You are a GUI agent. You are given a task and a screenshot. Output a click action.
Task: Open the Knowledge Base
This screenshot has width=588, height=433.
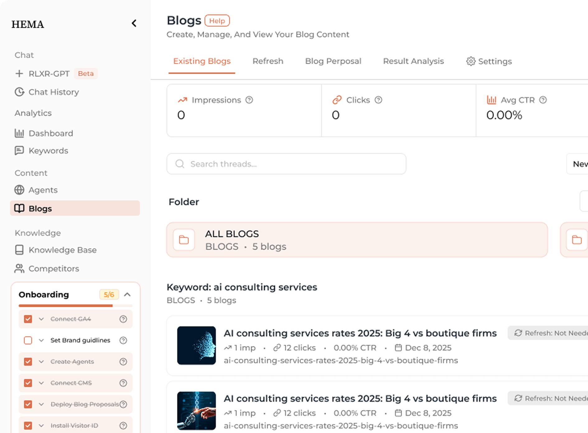click(63, 250)
